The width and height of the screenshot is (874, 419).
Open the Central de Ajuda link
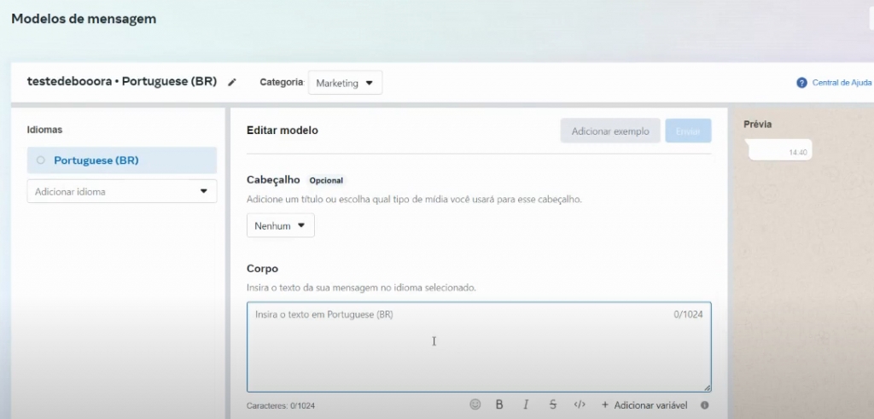click(x=842, y=83)
